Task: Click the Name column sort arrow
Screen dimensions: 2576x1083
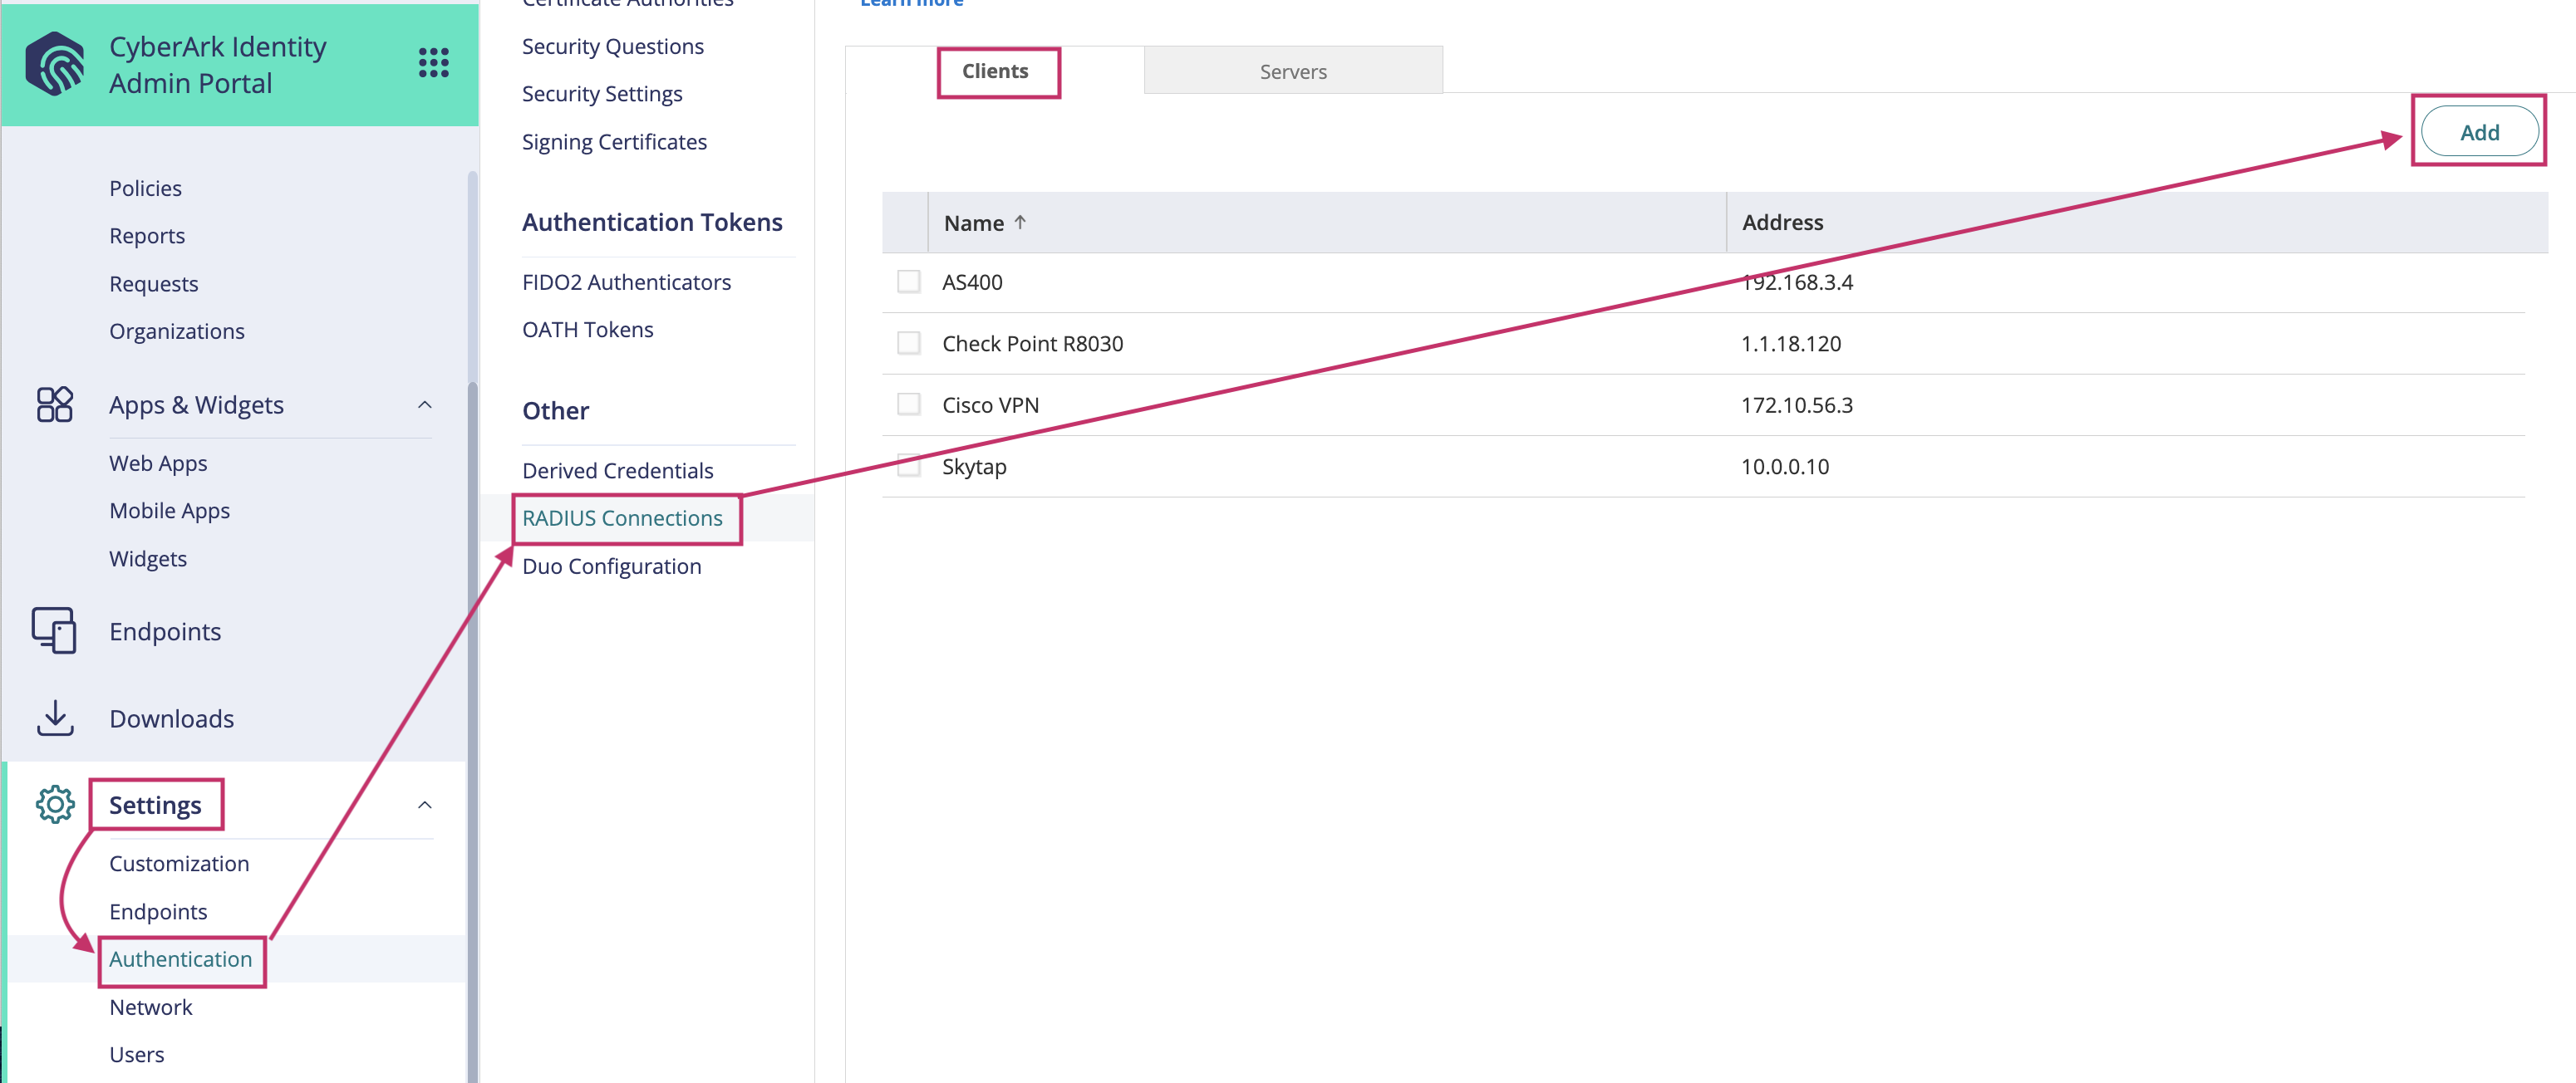Action: click(1020, 223)
